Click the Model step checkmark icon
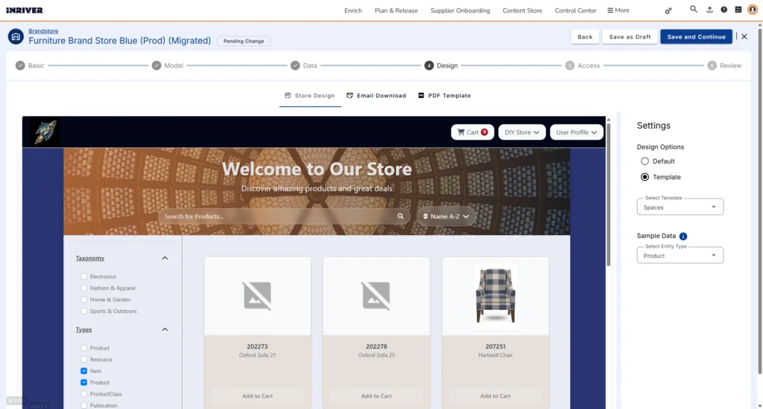 [156, 65]
